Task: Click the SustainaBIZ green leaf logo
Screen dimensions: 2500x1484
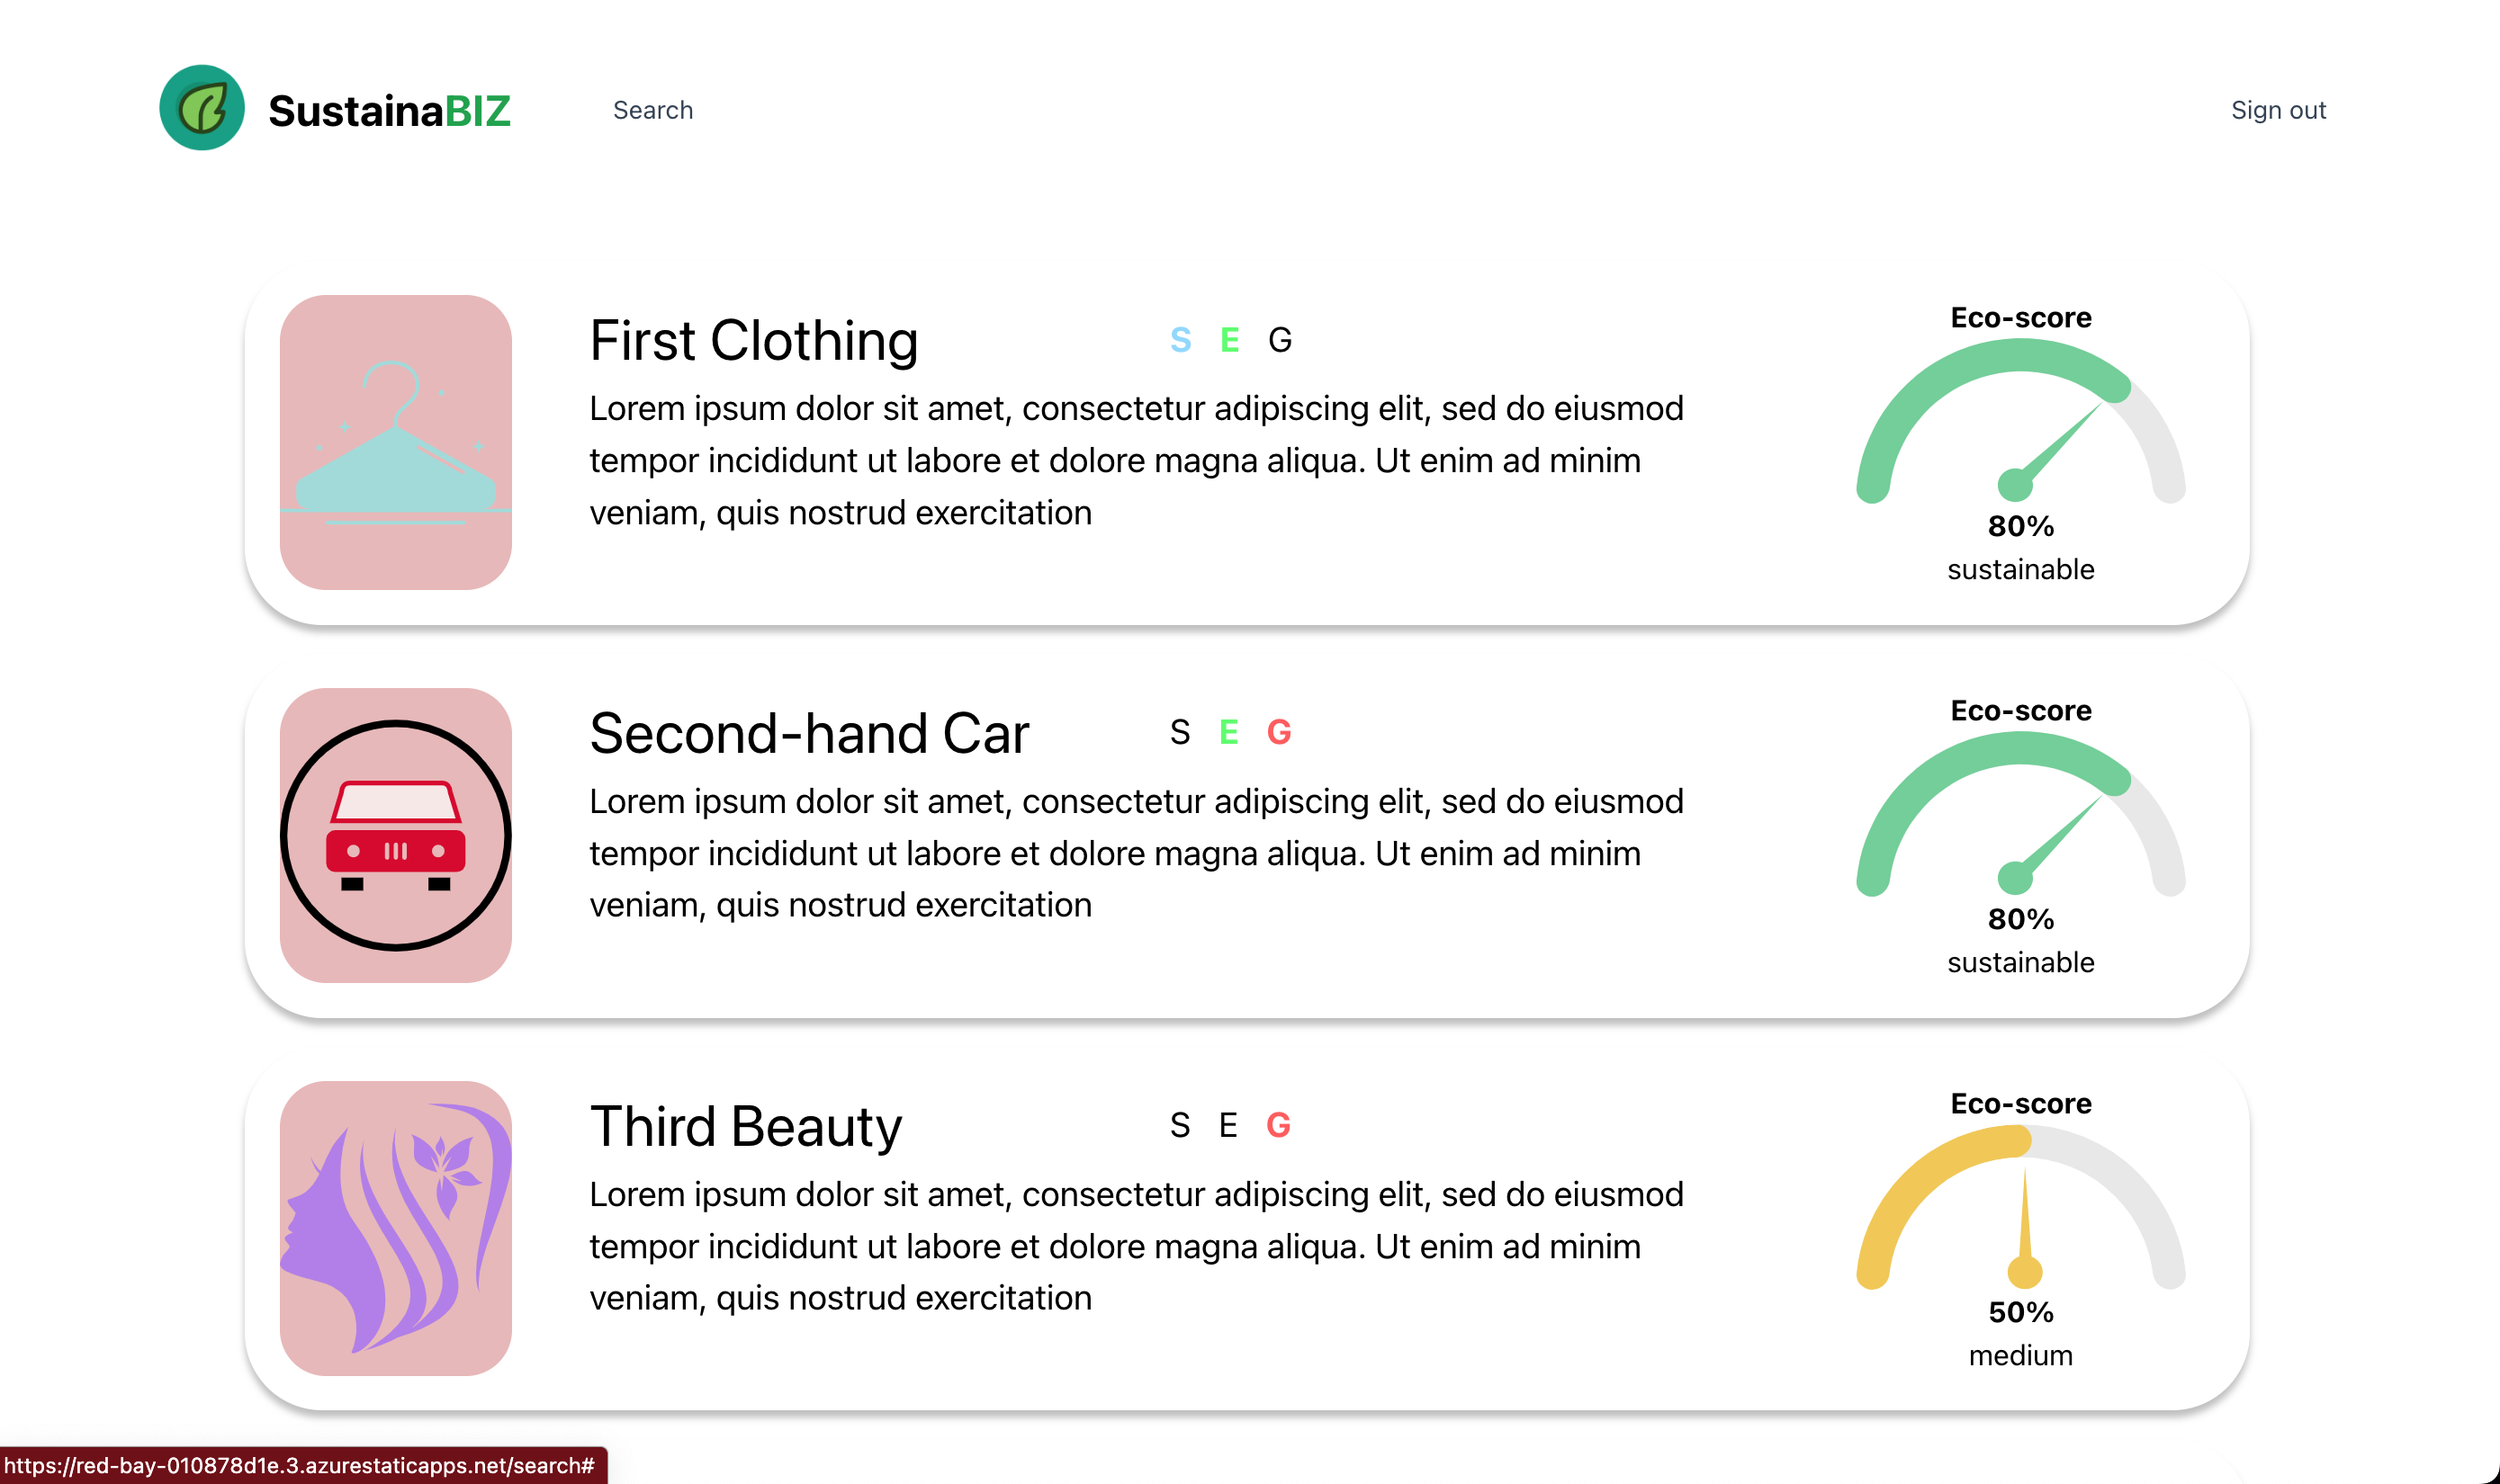Action: coord(202,108)
